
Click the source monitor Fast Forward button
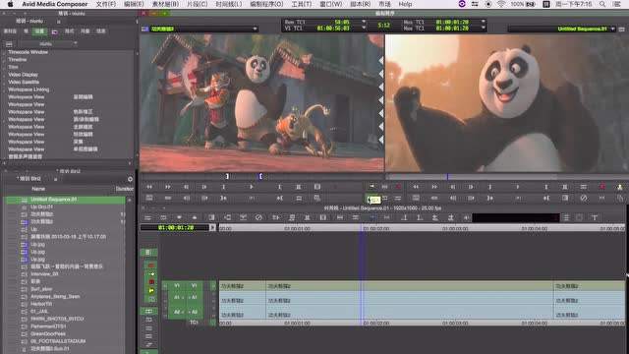[x=168, y=187]
